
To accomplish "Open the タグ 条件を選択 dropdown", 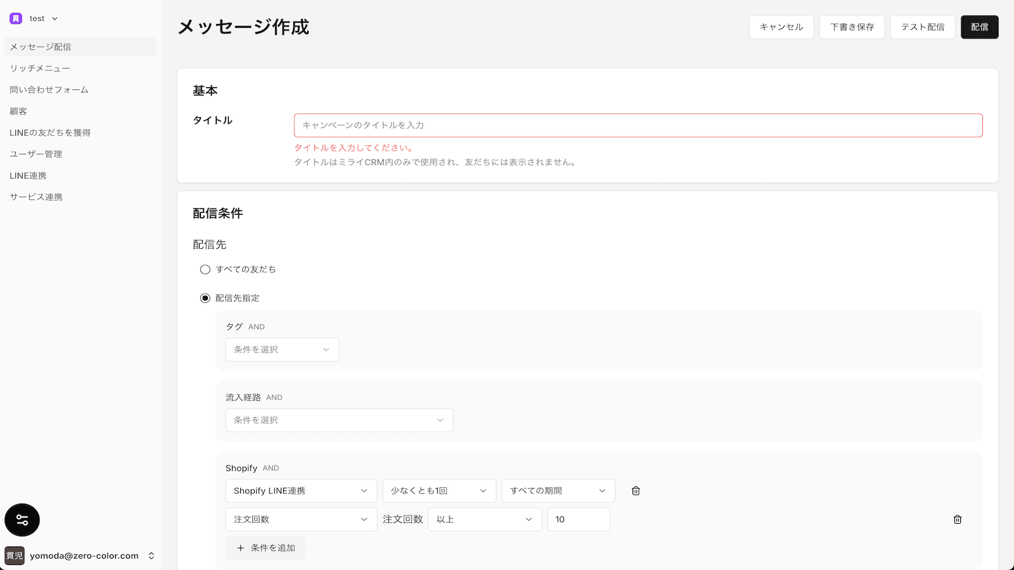I will click(x=282, y=349).
